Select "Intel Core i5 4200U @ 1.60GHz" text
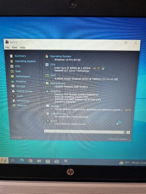Image resolution: width=146 pixels, height=194 pixels. [72, 68]
